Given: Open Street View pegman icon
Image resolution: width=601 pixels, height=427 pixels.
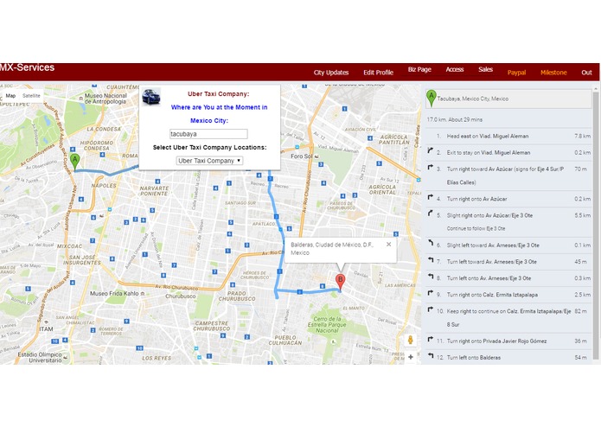Looking at the screenshot, I should coord(410,340).
